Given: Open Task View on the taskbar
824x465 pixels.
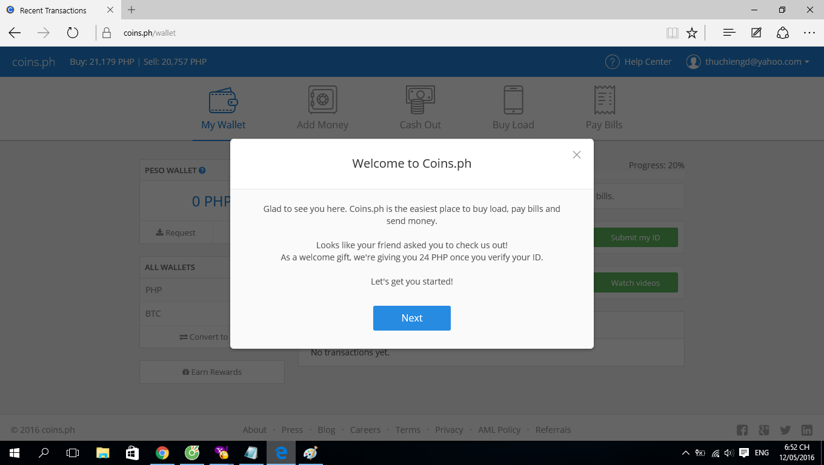Looking at the screenshot, I should (x=73, y=452).
